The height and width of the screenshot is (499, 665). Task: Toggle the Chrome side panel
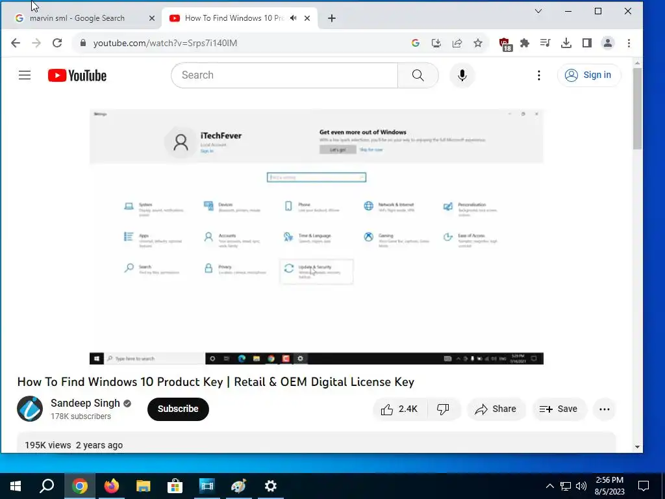[587, 43]
